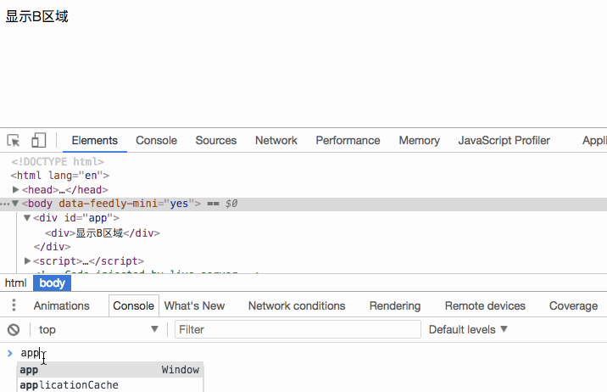Open the top execution context dropdown
The width and height of the screenshot is (607, 392).
click(98, 329)
